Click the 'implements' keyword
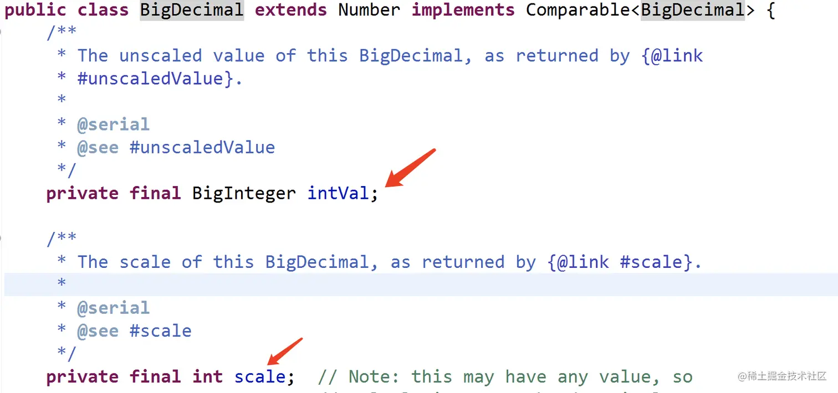The height and width of the screenshot is (393, 838). (x=463, y=10)
